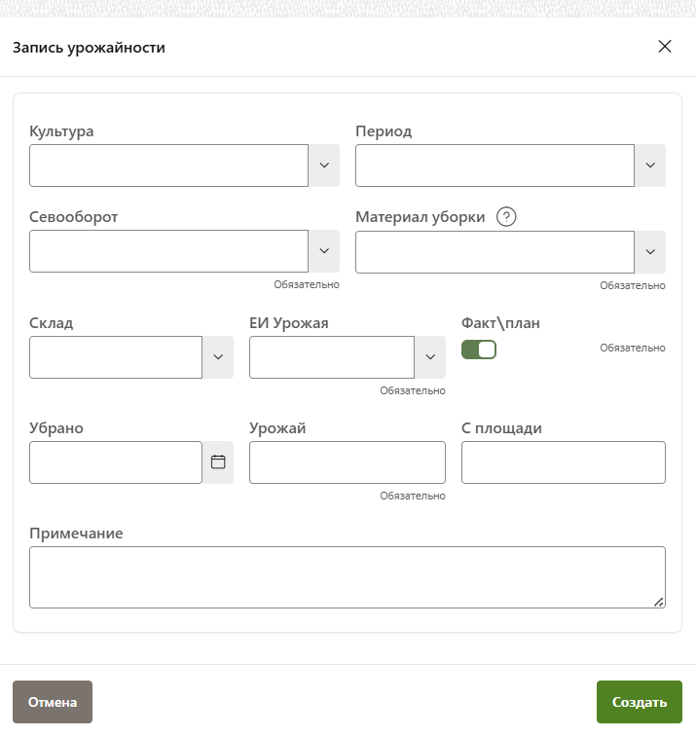696x737 pixels.
Task: Click inside the Период combo box field
Action: (x=495, y=166)
